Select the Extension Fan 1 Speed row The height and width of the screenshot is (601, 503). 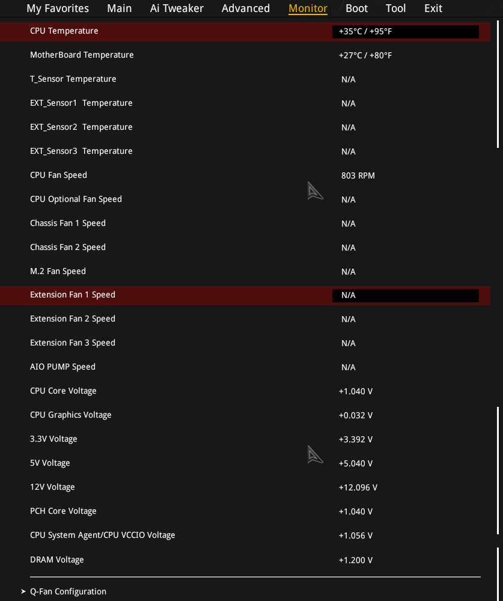pyautogui.click(x=245, y=295)
